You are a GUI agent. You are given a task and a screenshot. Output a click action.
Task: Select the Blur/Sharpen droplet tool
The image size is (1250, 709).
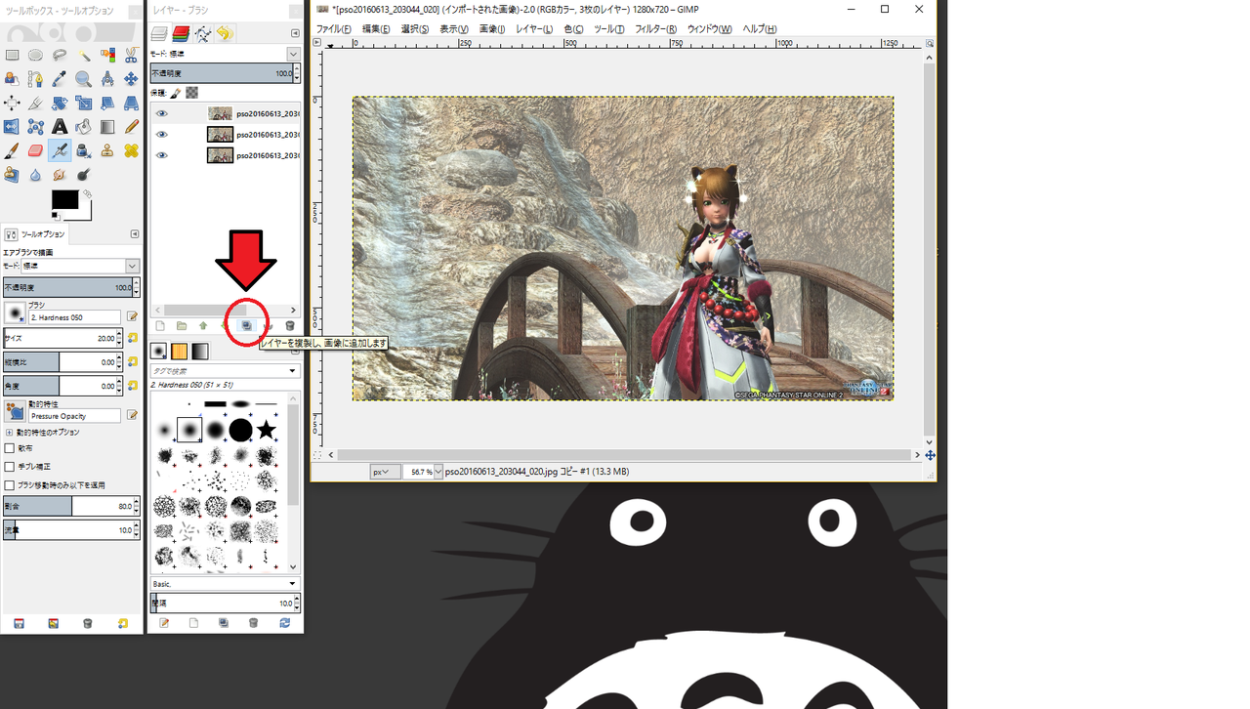[36, 175]
